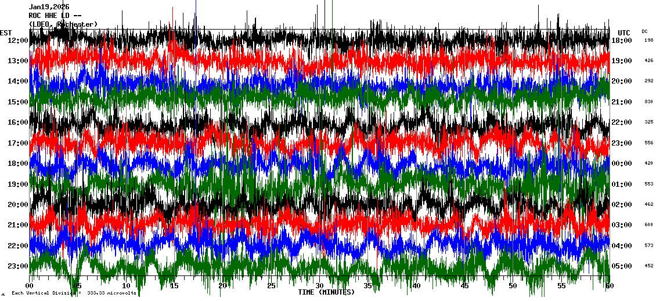Click the DC value 462
Image resolution: width=656 pixels, height=301 pixels.
(649, 204)
